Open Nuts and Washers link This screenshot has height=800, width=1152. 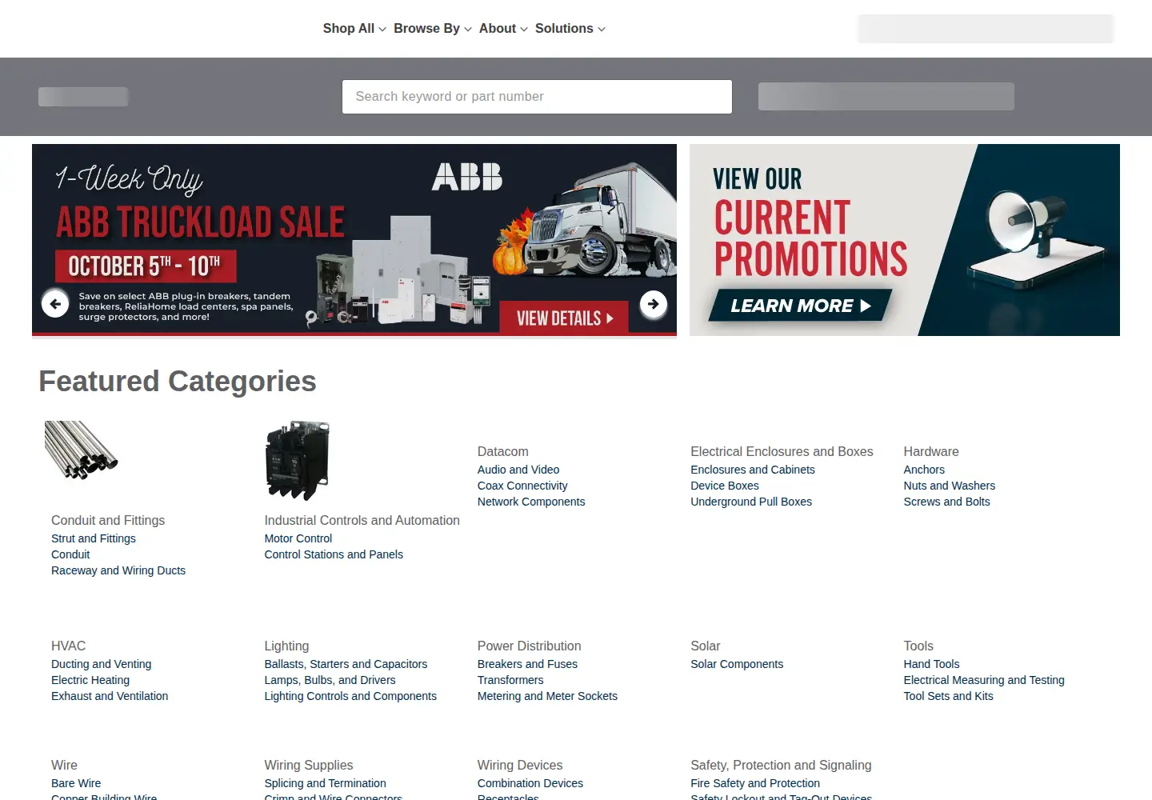[950, 486]
